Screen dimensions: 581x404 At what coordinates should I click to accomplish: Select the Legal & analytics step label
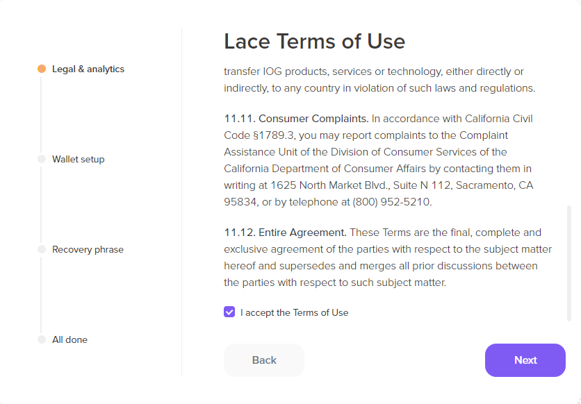point(88,69)
